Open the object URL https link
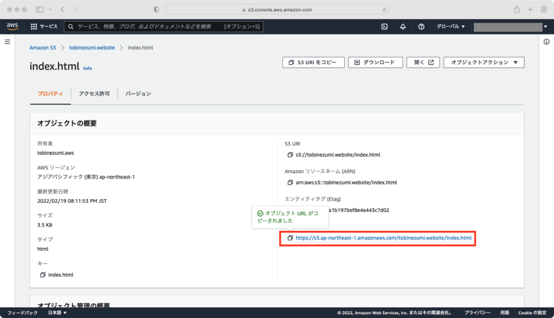The image size is (554, 318). (x=384, y=238)
